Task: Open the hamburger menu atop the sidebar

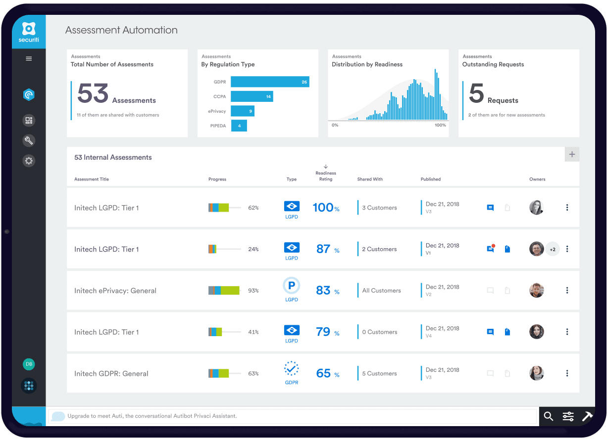Action: tap(28, 58)
